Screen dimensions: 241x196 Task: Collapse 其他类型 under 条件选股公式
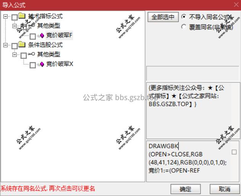pos(15,55)
